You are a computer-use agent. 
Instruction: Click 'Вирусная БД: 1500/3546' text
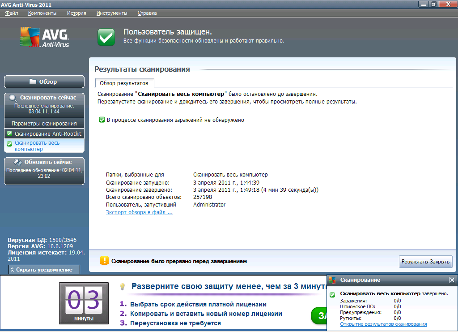tap(42, 240)
